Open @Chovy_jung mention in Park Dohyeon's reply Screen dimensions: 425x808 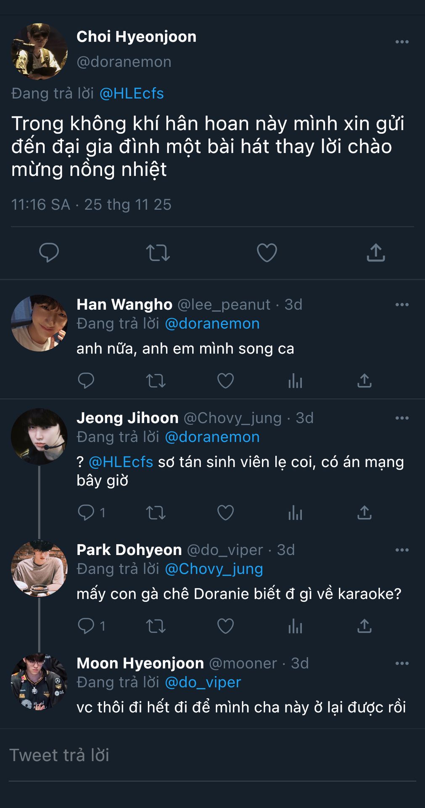pos(214,569)
